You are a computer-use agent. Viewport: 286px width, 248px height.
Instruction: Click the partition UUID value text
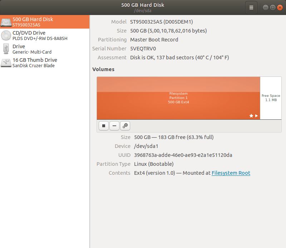(183, 155)
